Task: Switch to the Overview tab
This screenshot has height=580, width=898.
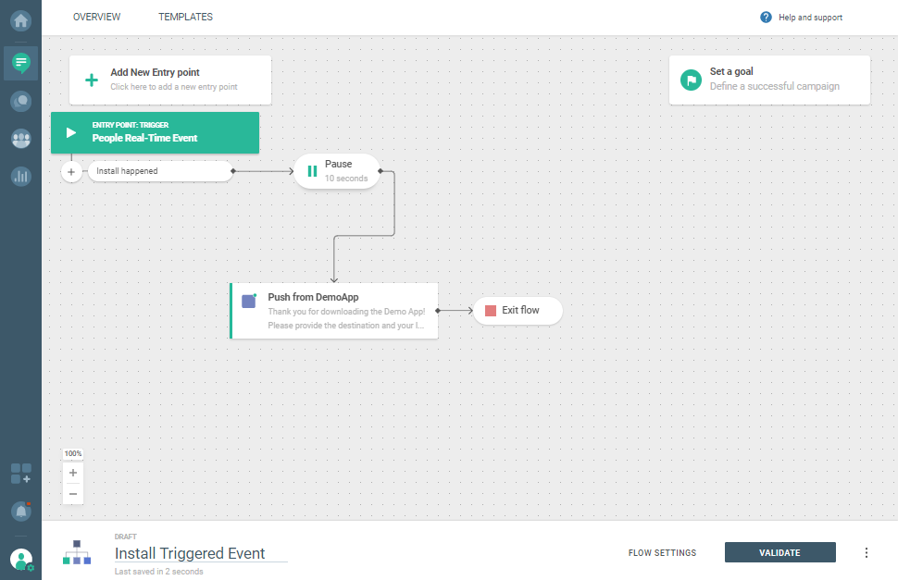Action: point(97,18)
